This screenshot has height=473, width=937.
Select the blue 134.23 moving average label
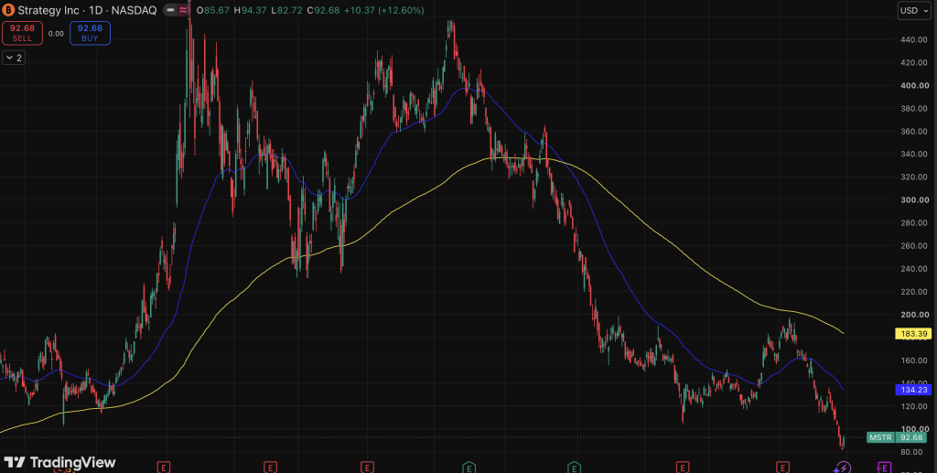912,390
